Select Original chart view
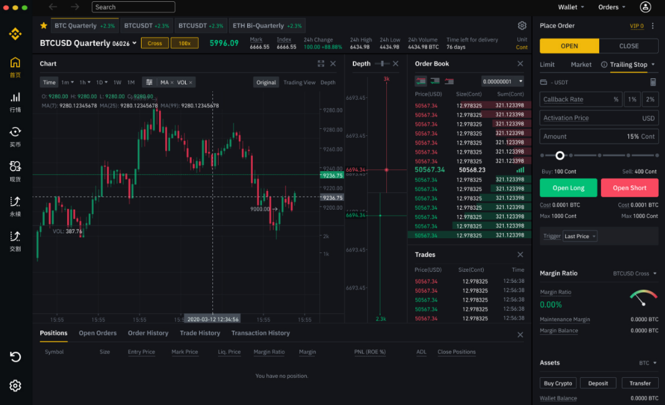 click(x=266, y=82)
